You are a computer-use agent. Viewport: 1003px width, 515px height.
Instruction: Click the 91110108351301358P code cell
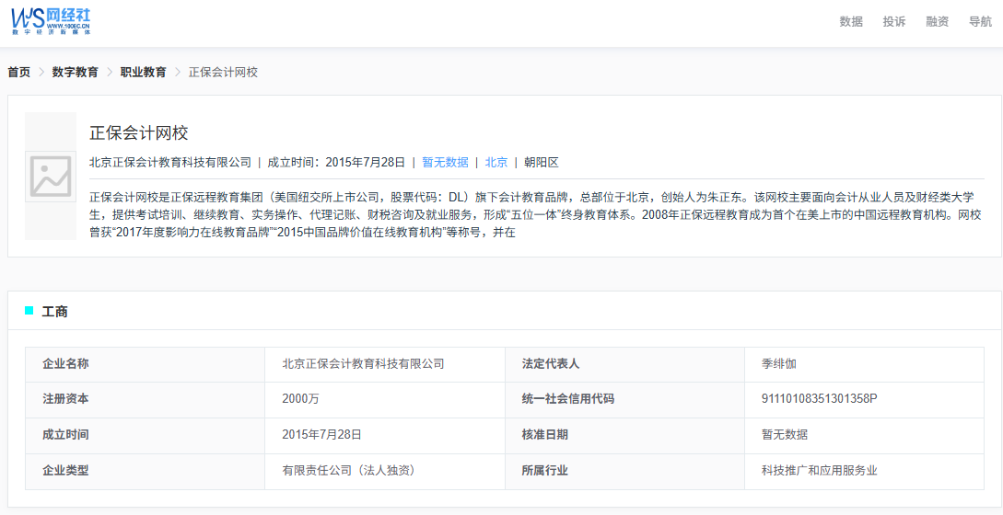[864, 400]
